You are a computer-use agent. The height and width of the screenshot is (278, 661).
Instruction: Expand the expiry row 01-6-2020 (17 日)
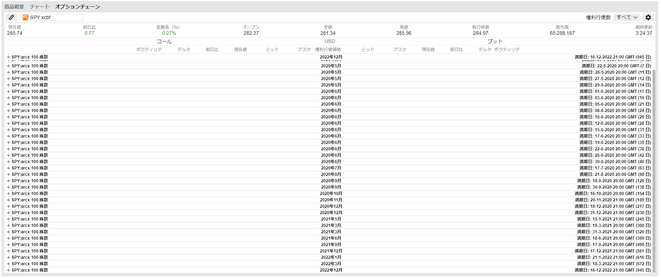click(9, 91)
